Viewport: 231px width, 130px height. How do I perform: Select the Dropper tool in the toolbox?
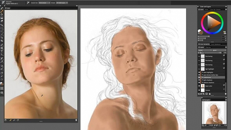pos(2,11)
